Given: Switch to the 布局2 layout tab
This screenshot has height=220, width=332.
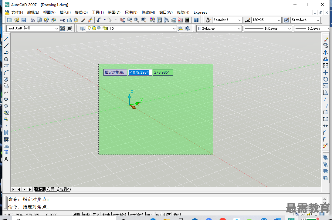Looking at the screenshot, I should point(64,189).
